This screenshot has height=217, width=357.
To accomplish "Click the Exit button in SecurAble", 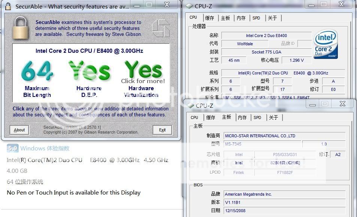I will click(162, 130).
